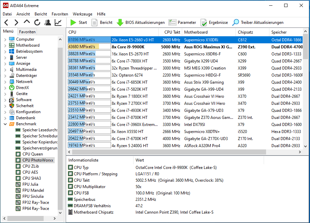Sort by Chipsatz column header

point(253,32)
